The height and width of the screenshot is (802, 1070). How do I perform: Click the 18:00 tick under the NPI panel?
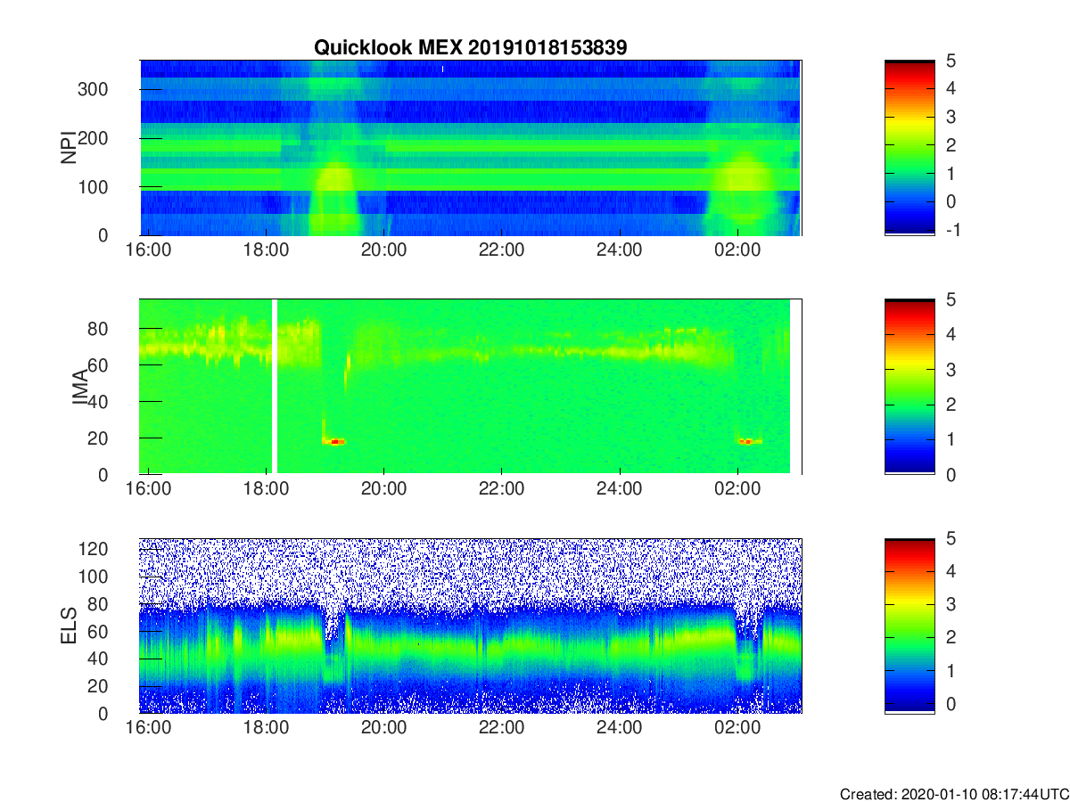(267, 250)
